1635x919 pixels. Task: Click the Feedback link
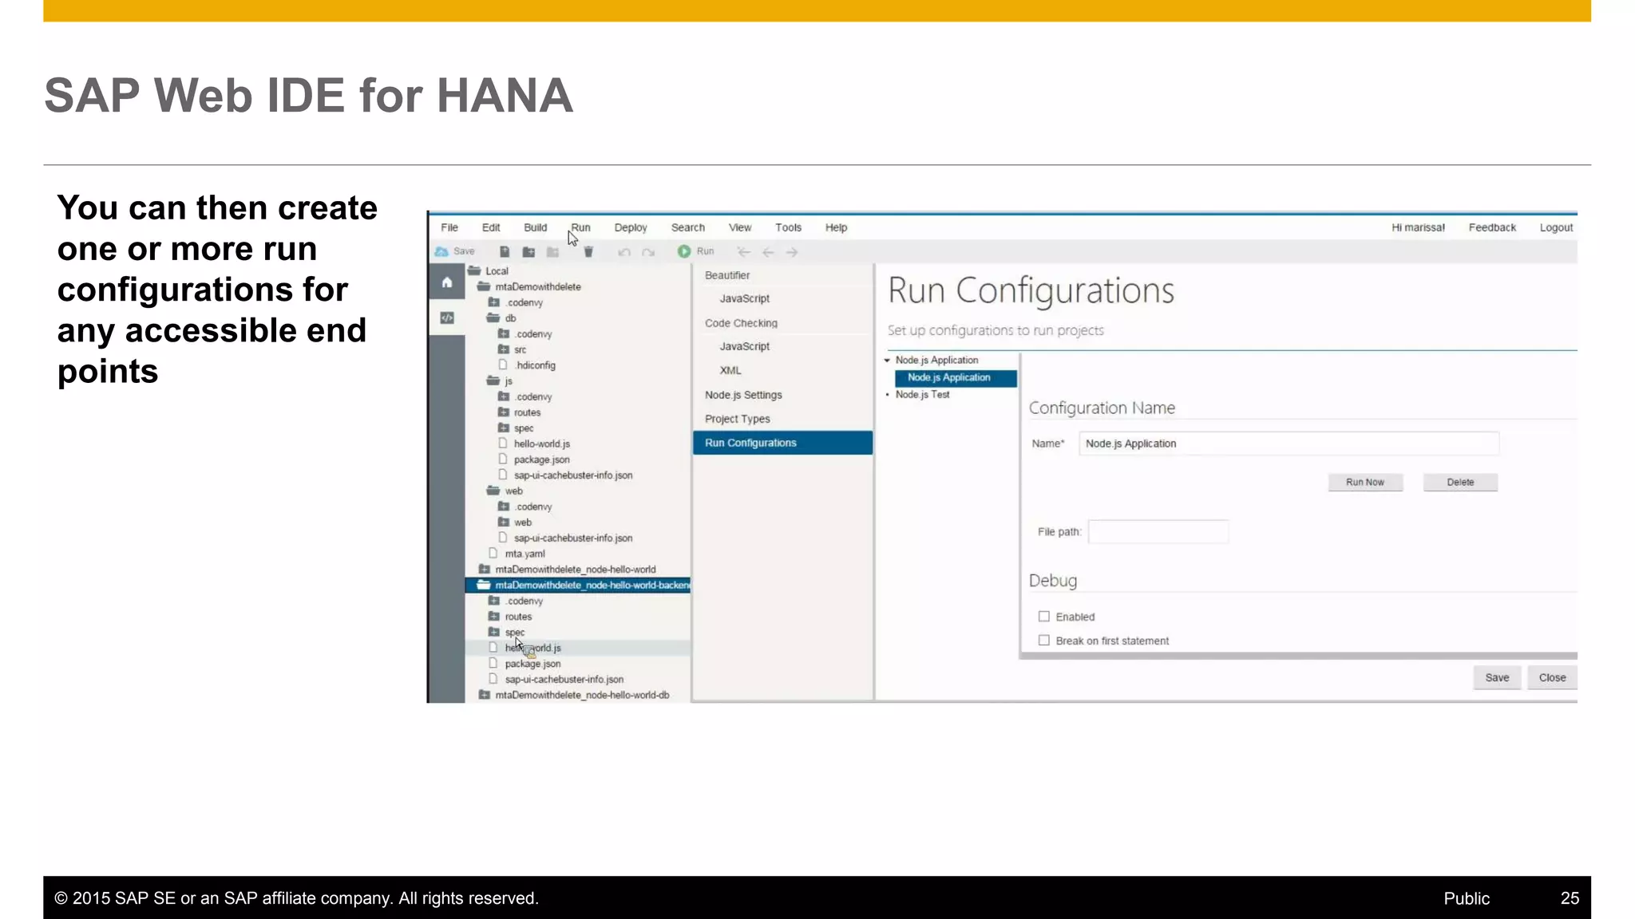coord(1492,227)
